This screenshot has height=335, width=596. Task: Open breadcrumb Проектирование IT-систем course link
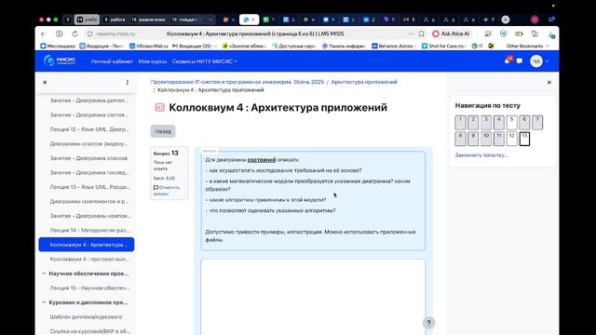tap(237, 82)
